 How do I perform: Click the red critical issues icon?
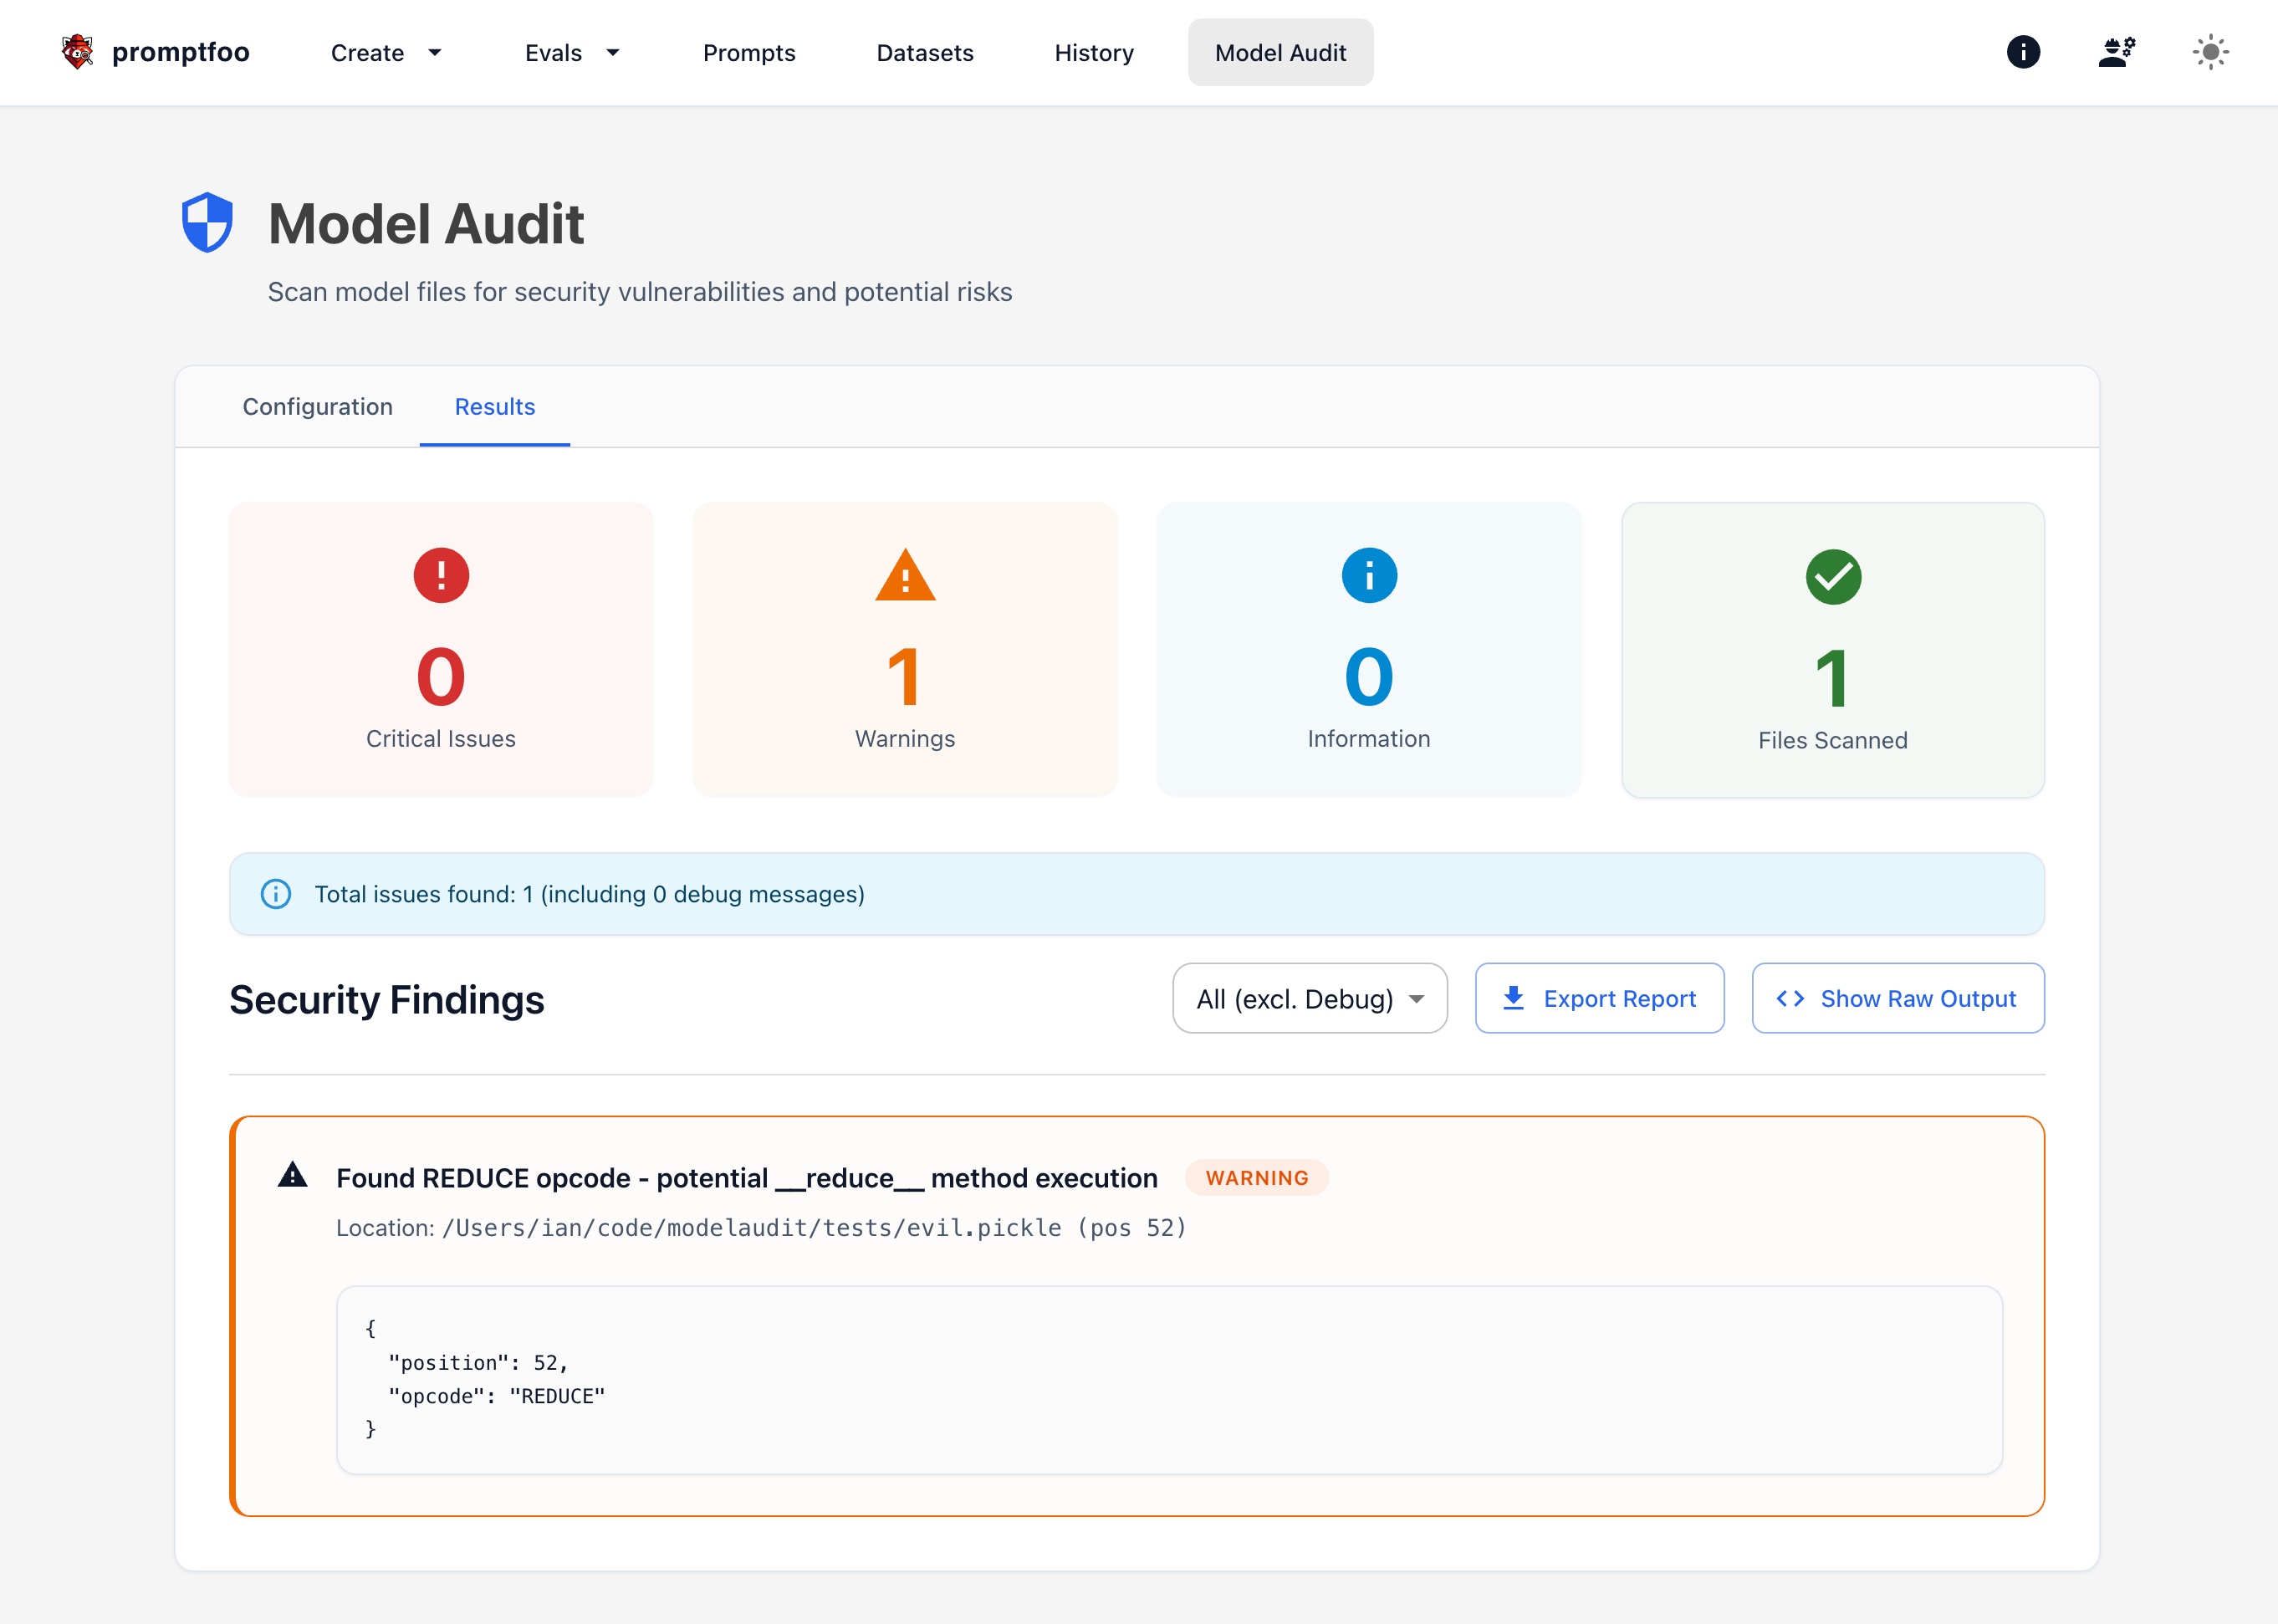coord(441,576)
